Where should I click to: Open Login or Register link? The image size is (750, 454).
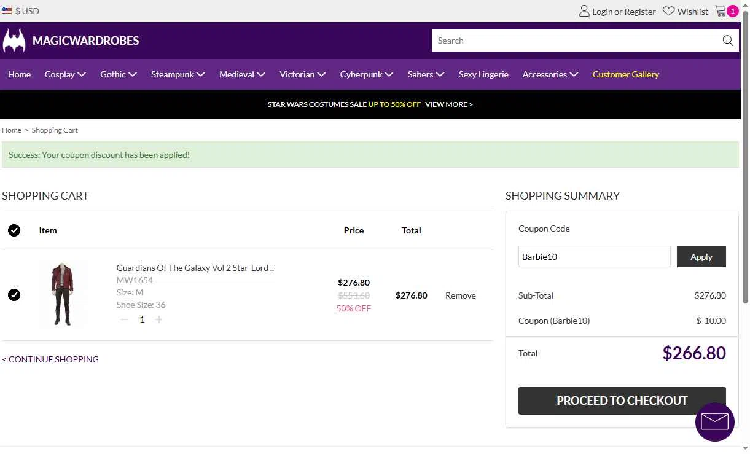pos(624,12)
